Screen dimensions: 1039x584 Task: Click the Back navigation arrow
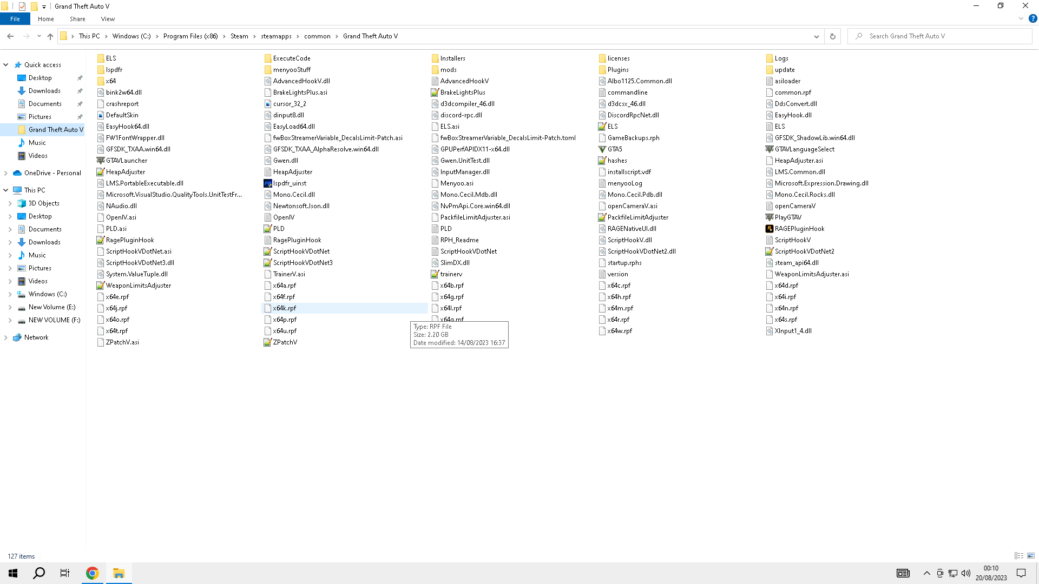point(10,36)
